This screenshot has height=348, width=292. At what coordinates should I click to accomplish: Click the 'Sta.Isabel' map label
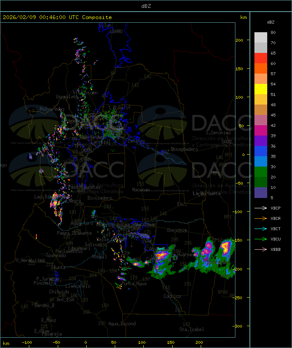(x=192, y=329)
